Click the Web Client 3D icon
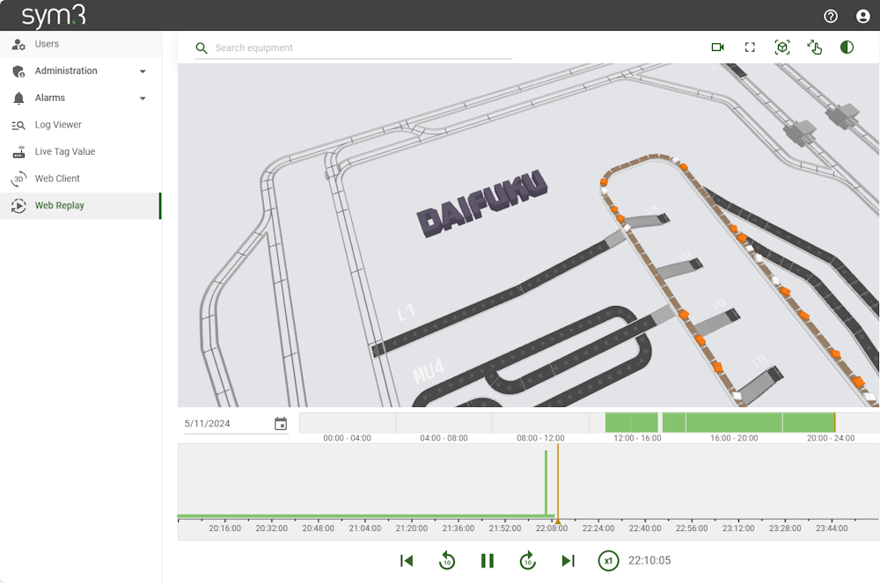880x583 pixels. pyautogui.click(x=18, y=179)
